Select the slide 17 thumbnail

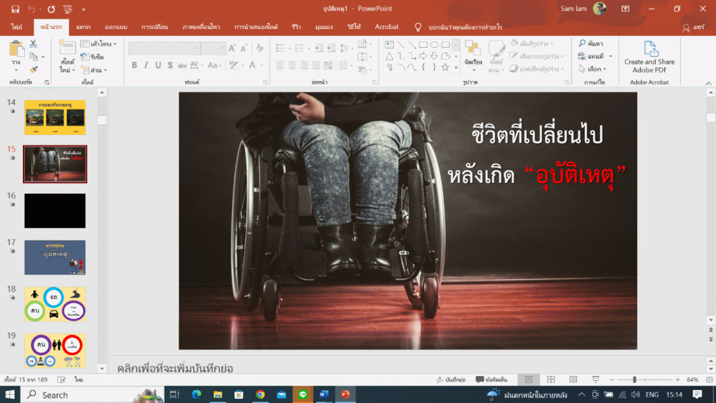[x=55, y=258]
